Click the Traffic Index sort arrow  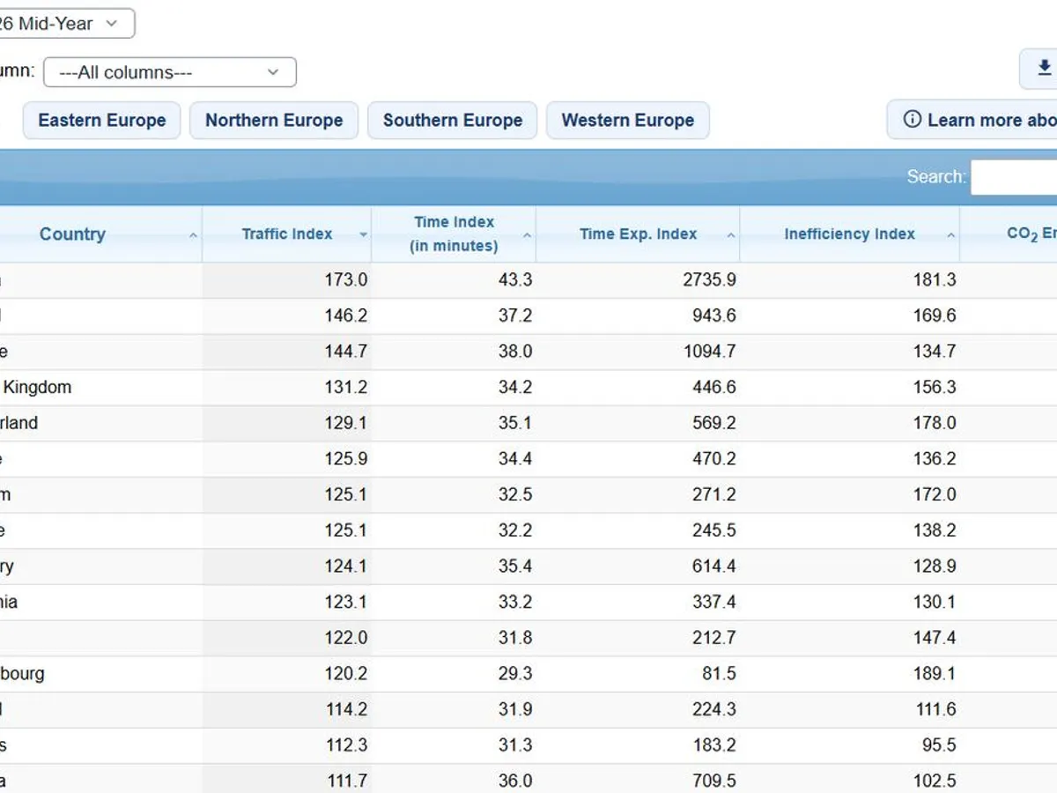pos(363,235)
